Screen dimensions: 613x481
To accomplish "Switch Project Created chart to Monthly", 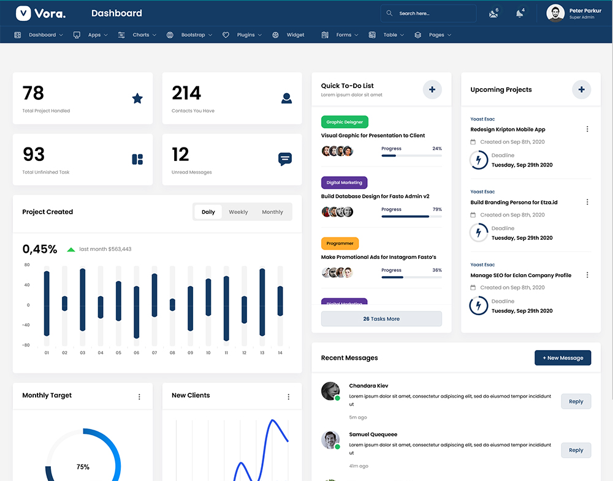I will click(272, 212).
